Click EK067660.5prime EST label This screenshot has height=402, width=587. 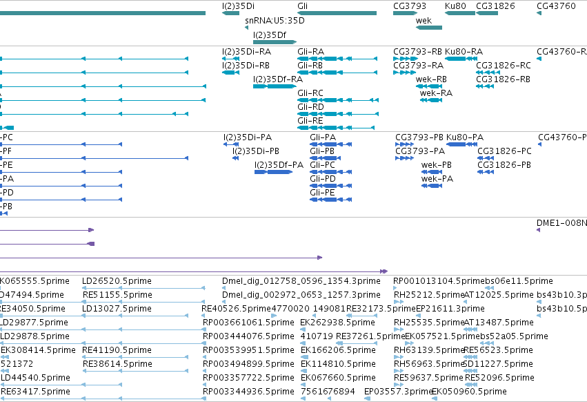pyautogui.click(x=338, y=378)
